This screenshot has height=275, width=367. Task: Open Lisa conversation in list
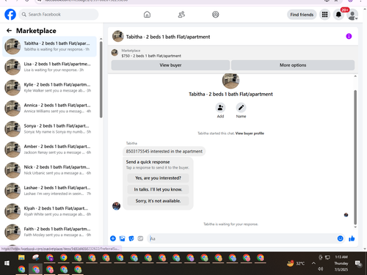(x=49, y=67)
